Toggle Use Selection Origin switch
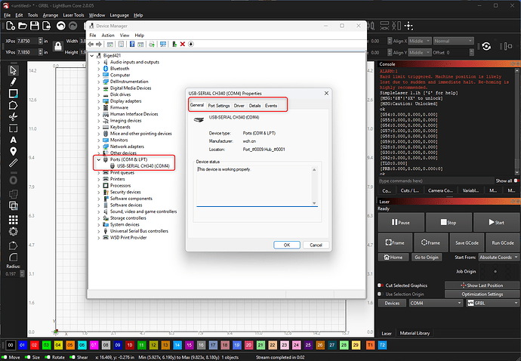521x361 pixels. [380, 294]
